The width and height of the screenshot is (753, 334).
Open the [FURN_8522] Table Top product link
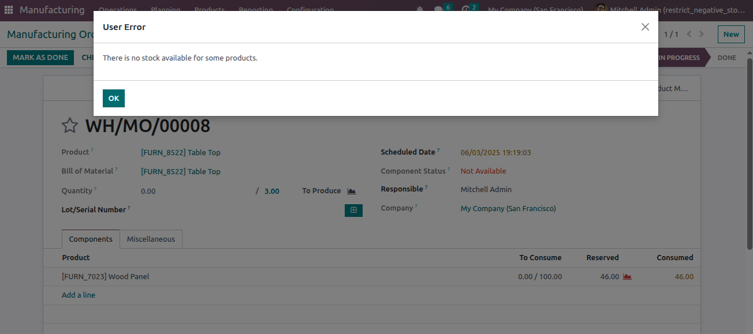[x=181, y=153]
